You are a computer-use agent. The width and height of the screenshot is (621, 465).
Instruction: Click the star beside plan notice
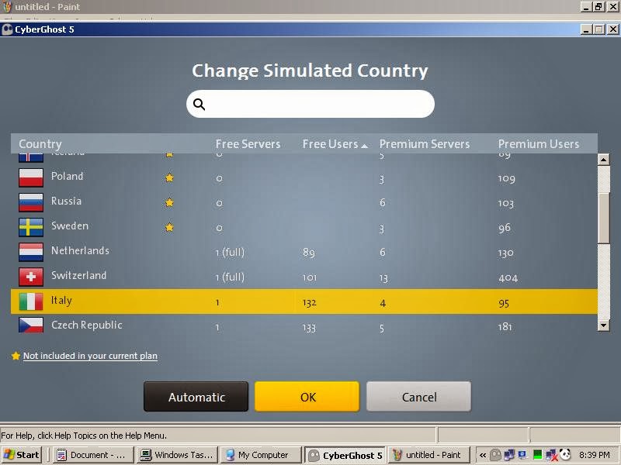[16, 356]
